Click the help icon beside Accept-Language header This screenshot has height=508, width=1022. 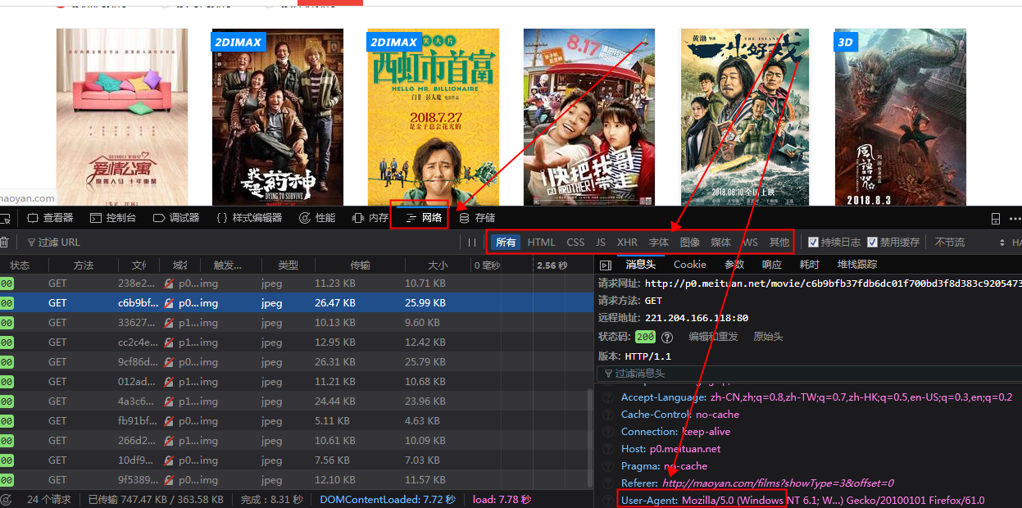[x=608, y=397]
